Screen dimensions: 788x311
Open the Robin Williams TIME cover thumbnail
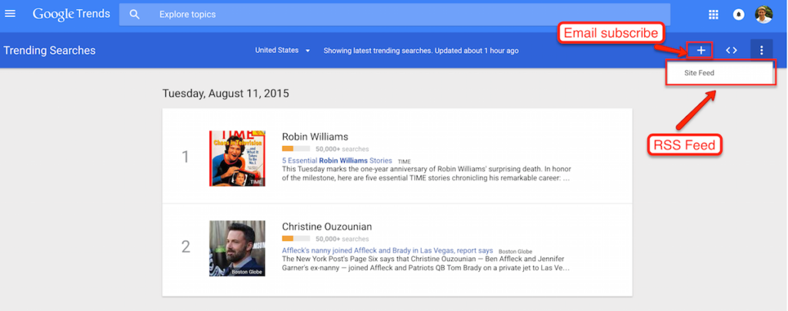(x=237, y=158)
